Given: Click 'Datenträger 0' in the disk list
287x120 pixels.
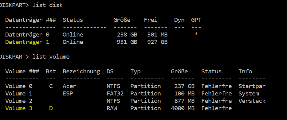Looking at the screenshot, I should tap(27, 35).
